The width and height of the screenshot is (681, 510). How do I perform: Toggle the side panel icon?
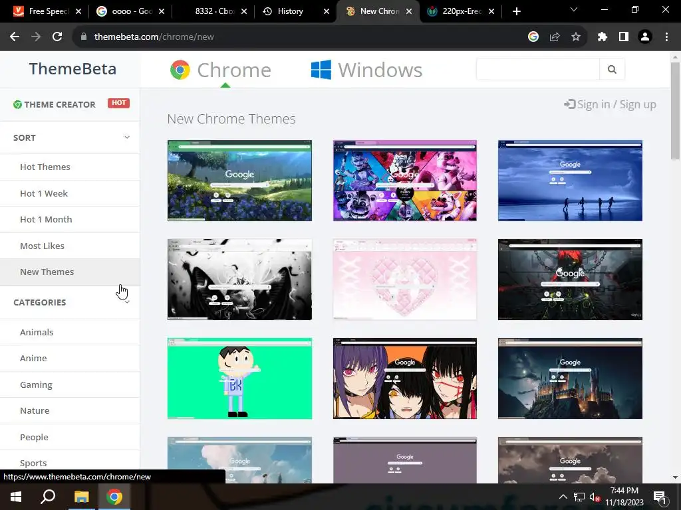pyautogui.click(x=624, y=37)
